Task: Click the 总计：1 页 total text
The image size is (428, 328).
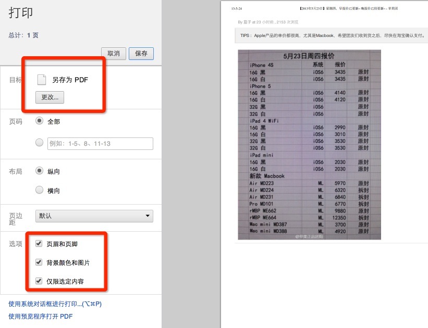Action: (x=23, y=35)
